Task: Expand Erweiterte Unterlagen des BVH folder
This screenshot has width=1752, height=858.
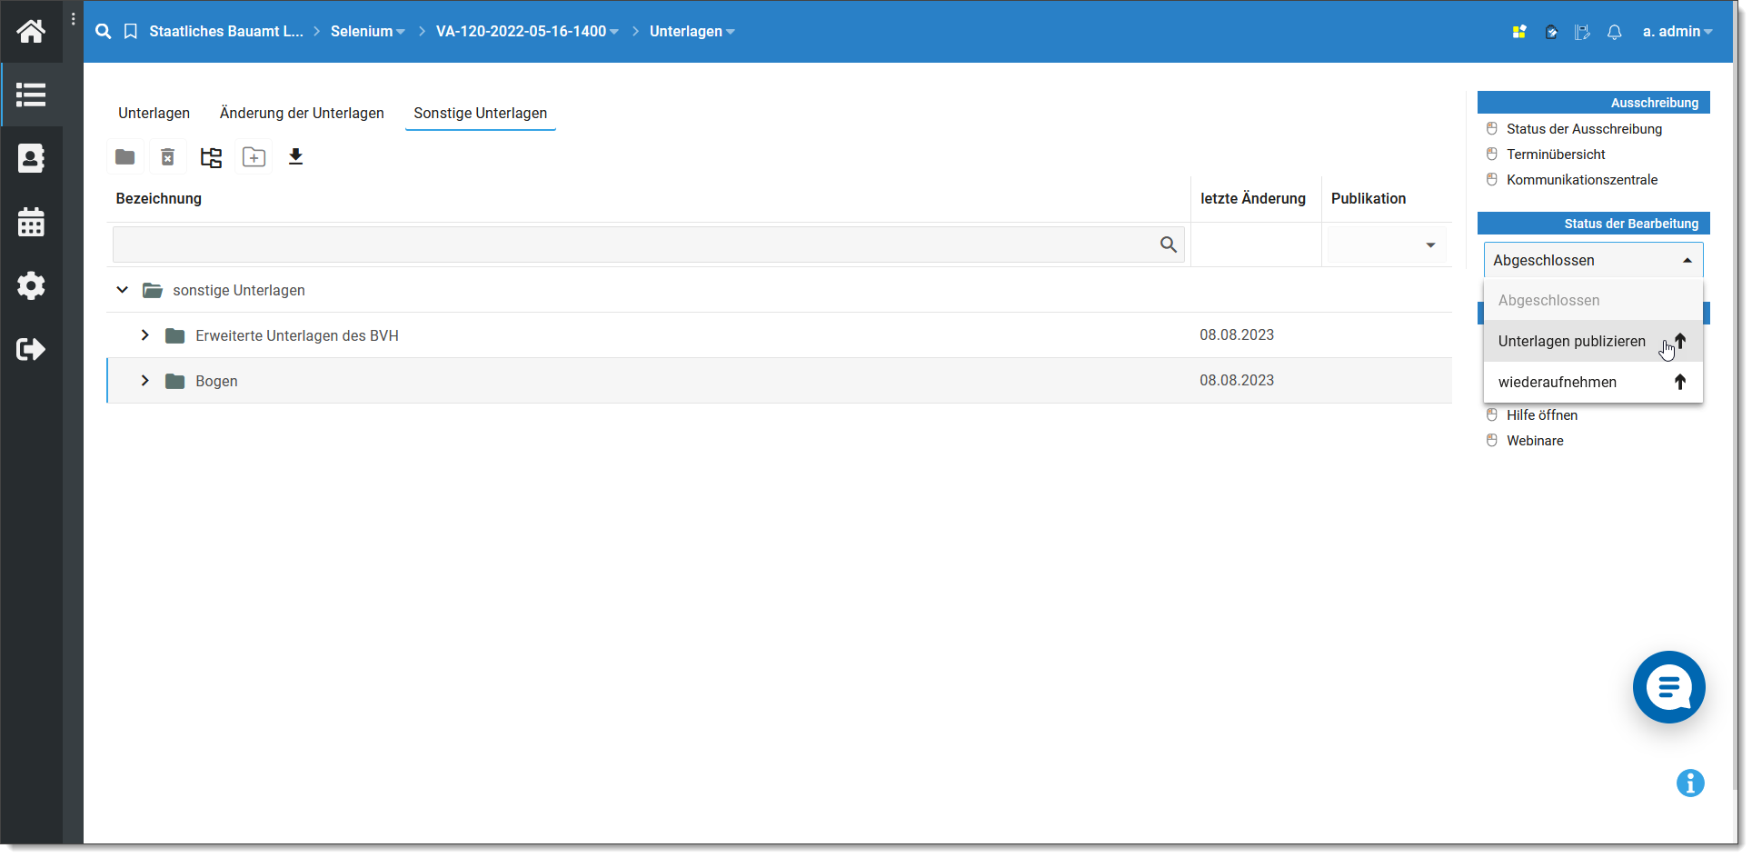Action: point(144,335)
